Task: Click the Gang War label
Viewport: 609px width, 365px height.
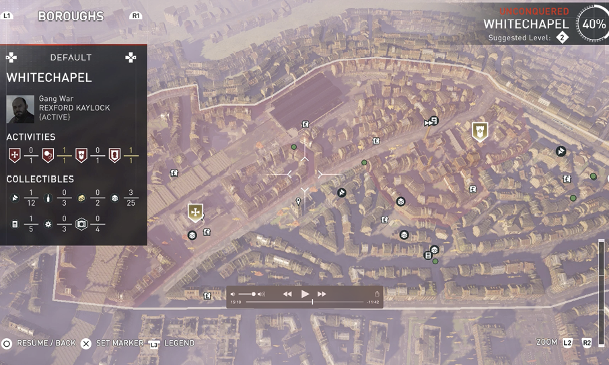Action: pos(56,99)
